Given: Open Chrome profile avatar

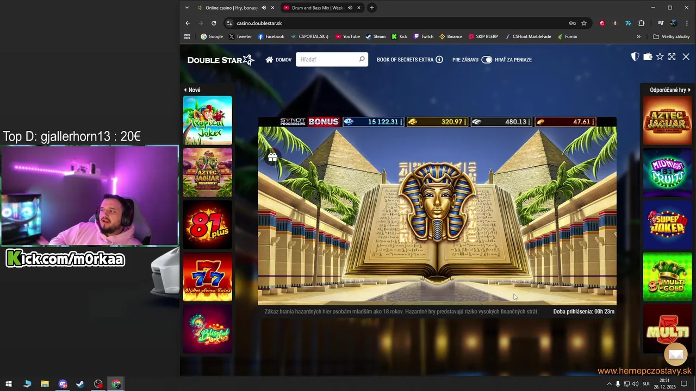Looking at the screenshot, I should 674,23.
